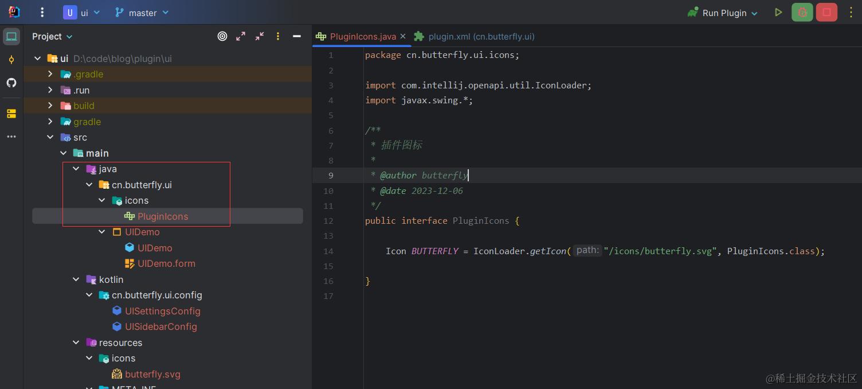The image size is (862, 389).
Task: Click the Select Opened File target icon
Action: pos(222,36)
